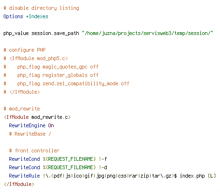The width and height of the screenshot is (220, 192).
Task: Click commented IfModule mod_php5.c line
Action: pyautogui.click(x=36, y=58)
